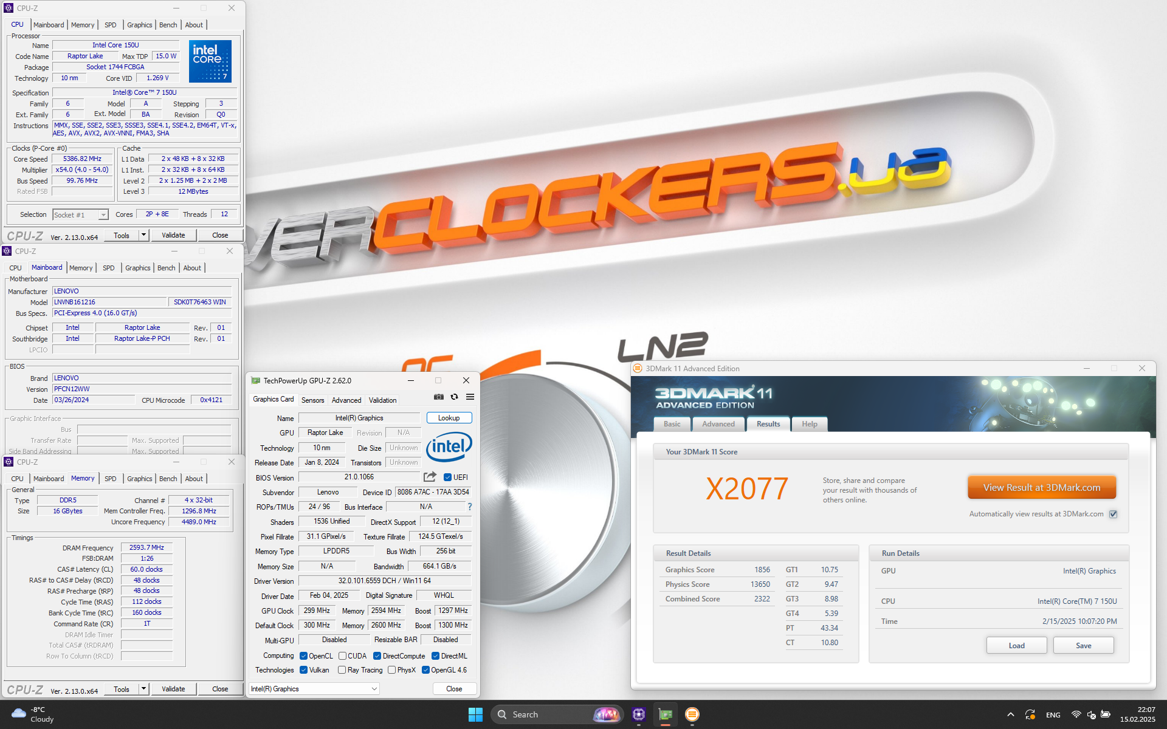This screenshot has width=1167, height=729.
Task: Switch to the Basic tab in 3DMark 11
Action: (x=672, y=424)
